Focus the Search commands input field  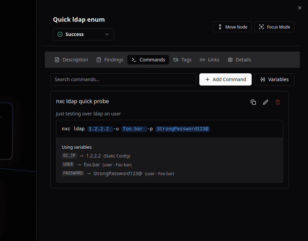coord(123,79)
